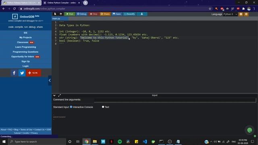Collapse the input panel with chevron
258x145 pixels.
tap(54, 95)
